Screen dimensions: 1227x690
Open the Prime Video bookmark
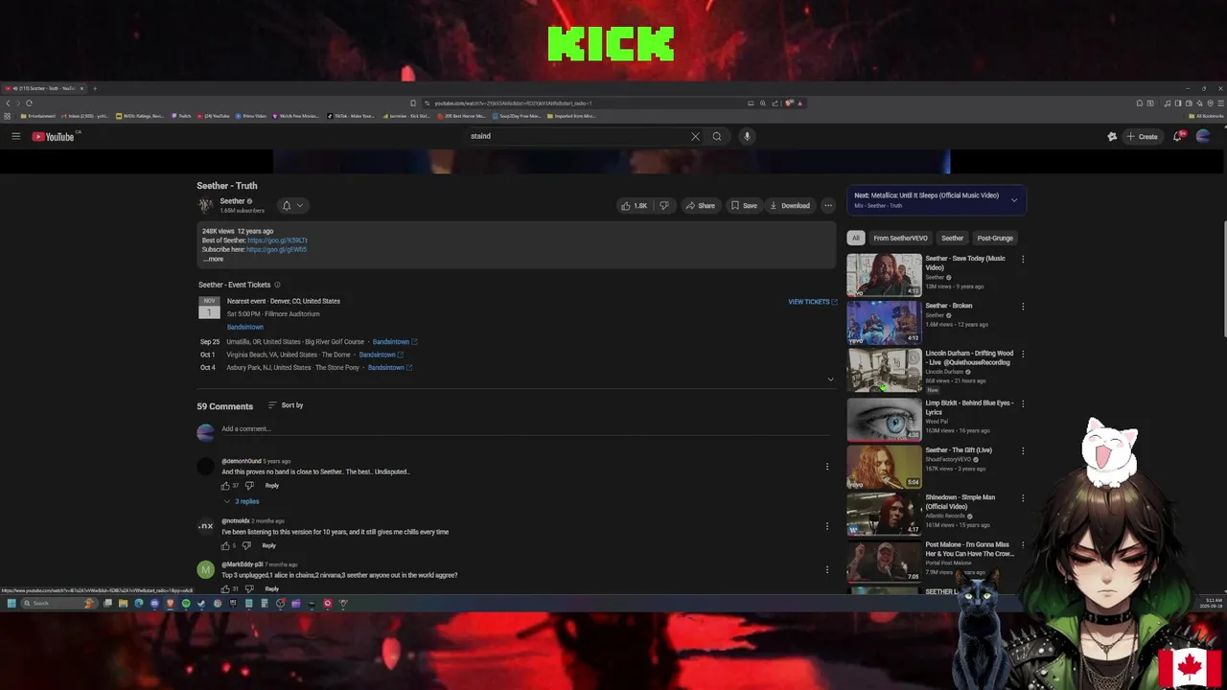point(251,116)
